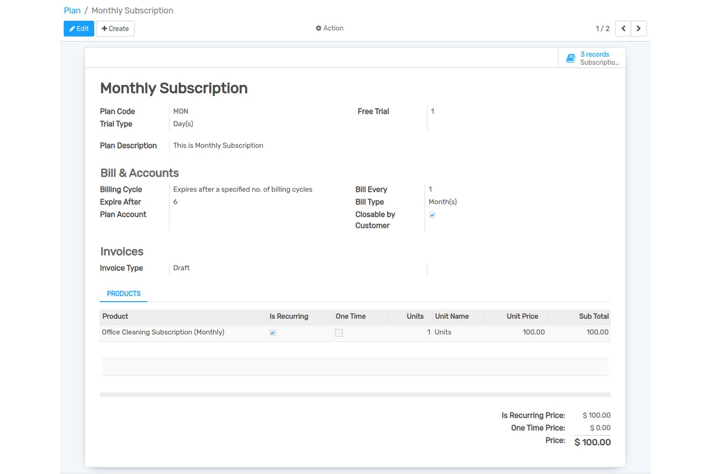Click the Invoice Type value Draft
The height and width of the screenshot is (474, 711).
[182, 268]
